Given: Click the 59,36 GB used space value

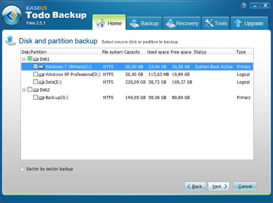Looking at the screenshot, I should pos(157,98).
